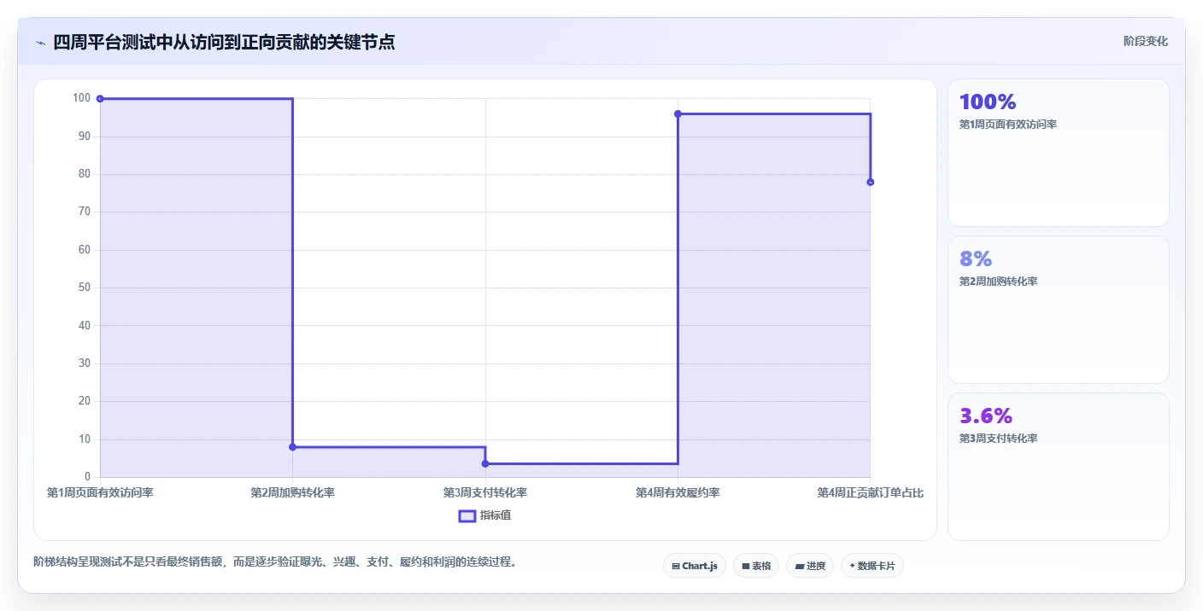
Task: Click the 第4周有效履约率 data point at 96
Action: pos(678,113)
